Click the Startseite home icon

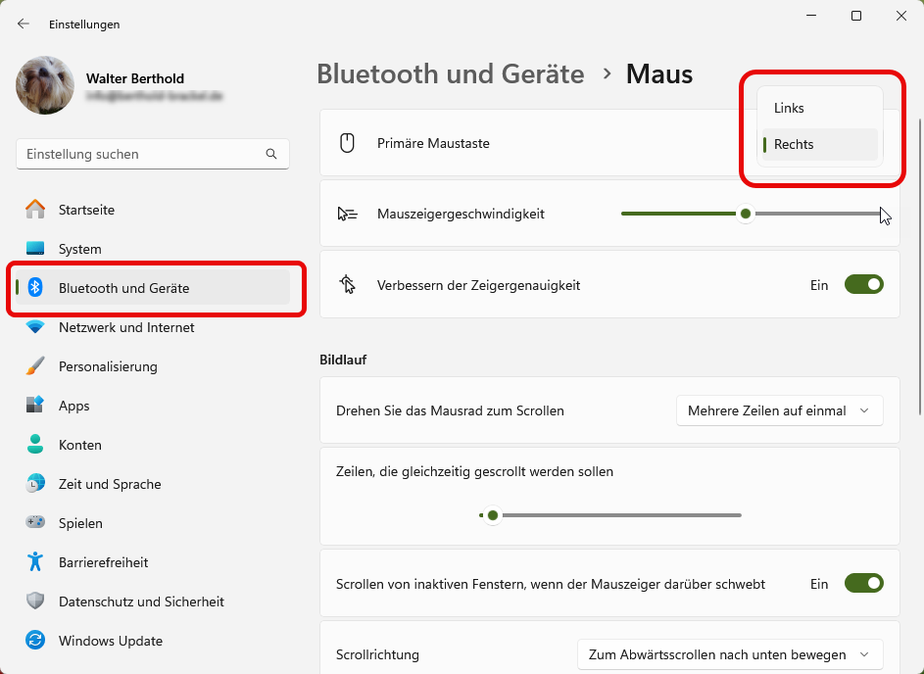(35, 210)
